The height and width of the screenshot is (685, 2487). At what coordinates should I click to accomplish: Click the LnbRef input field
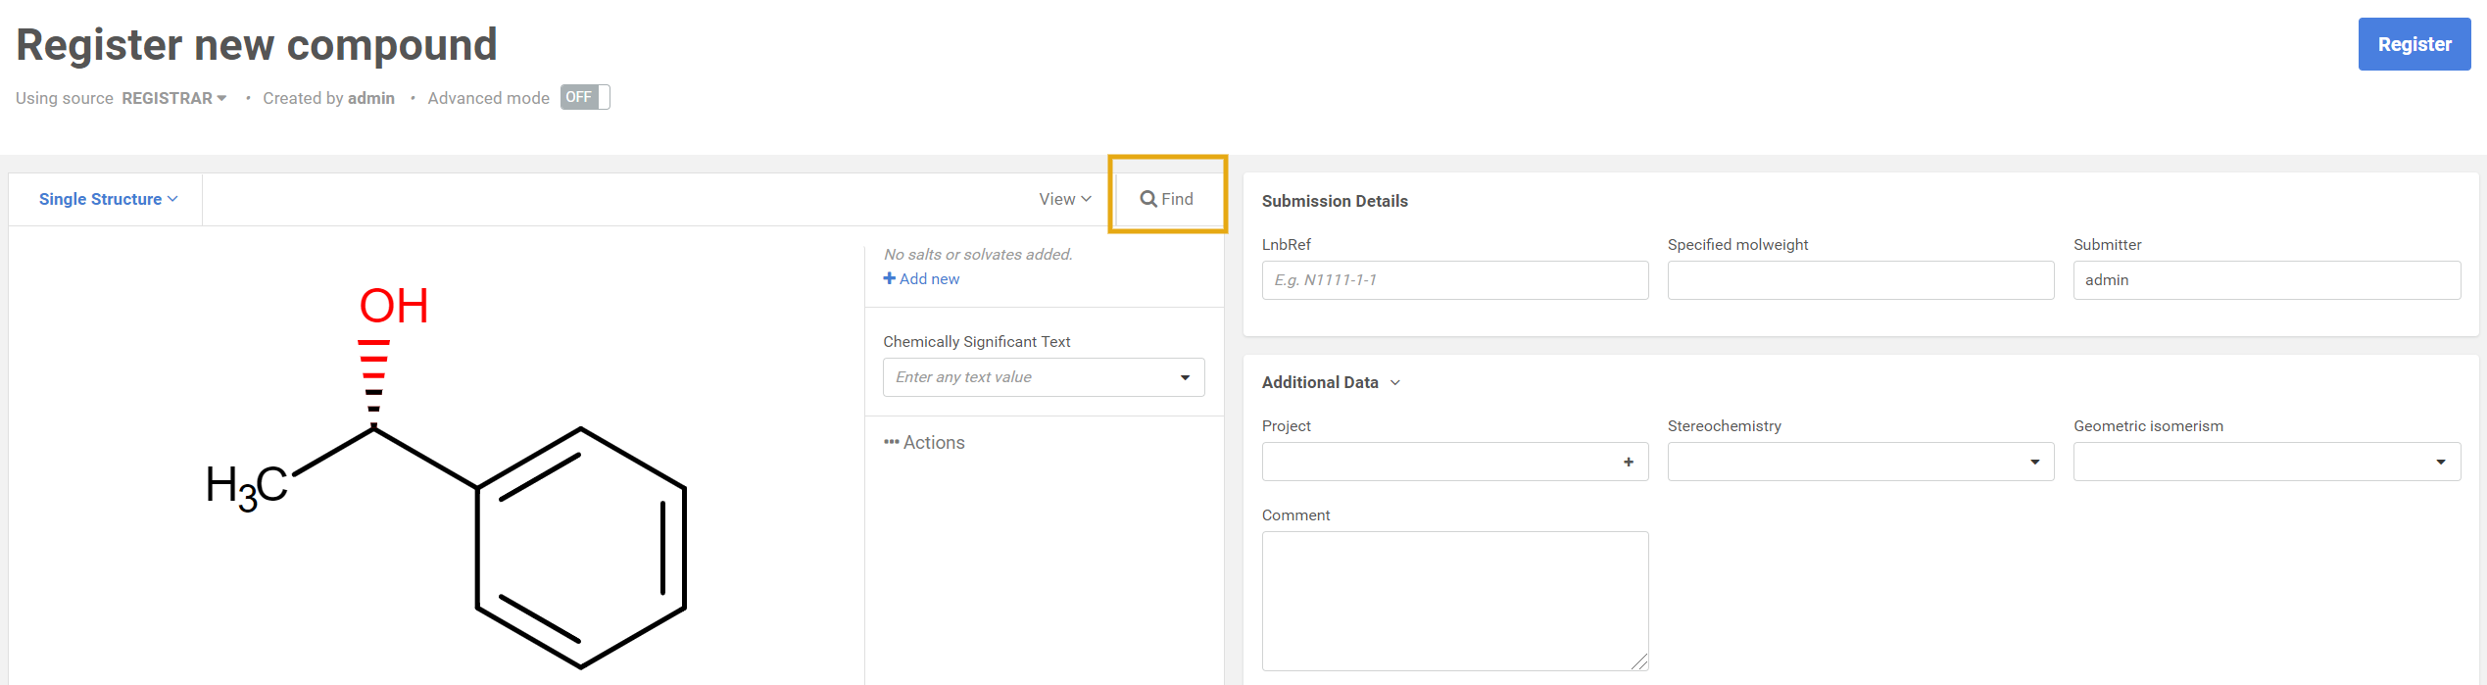pyautogui.click(x=1454, y=280)
